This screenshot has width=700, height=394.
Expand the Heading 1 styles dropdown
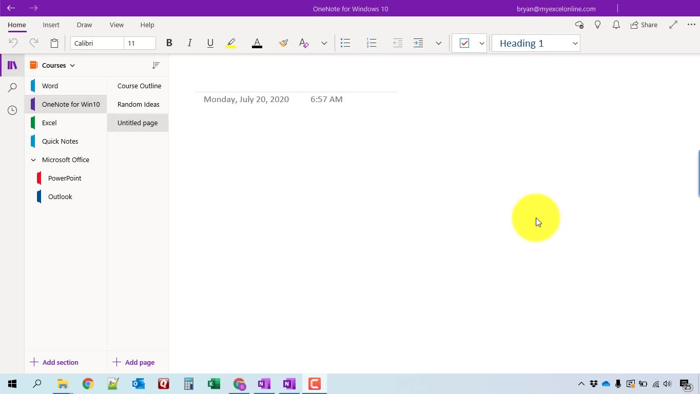(575, 43)
